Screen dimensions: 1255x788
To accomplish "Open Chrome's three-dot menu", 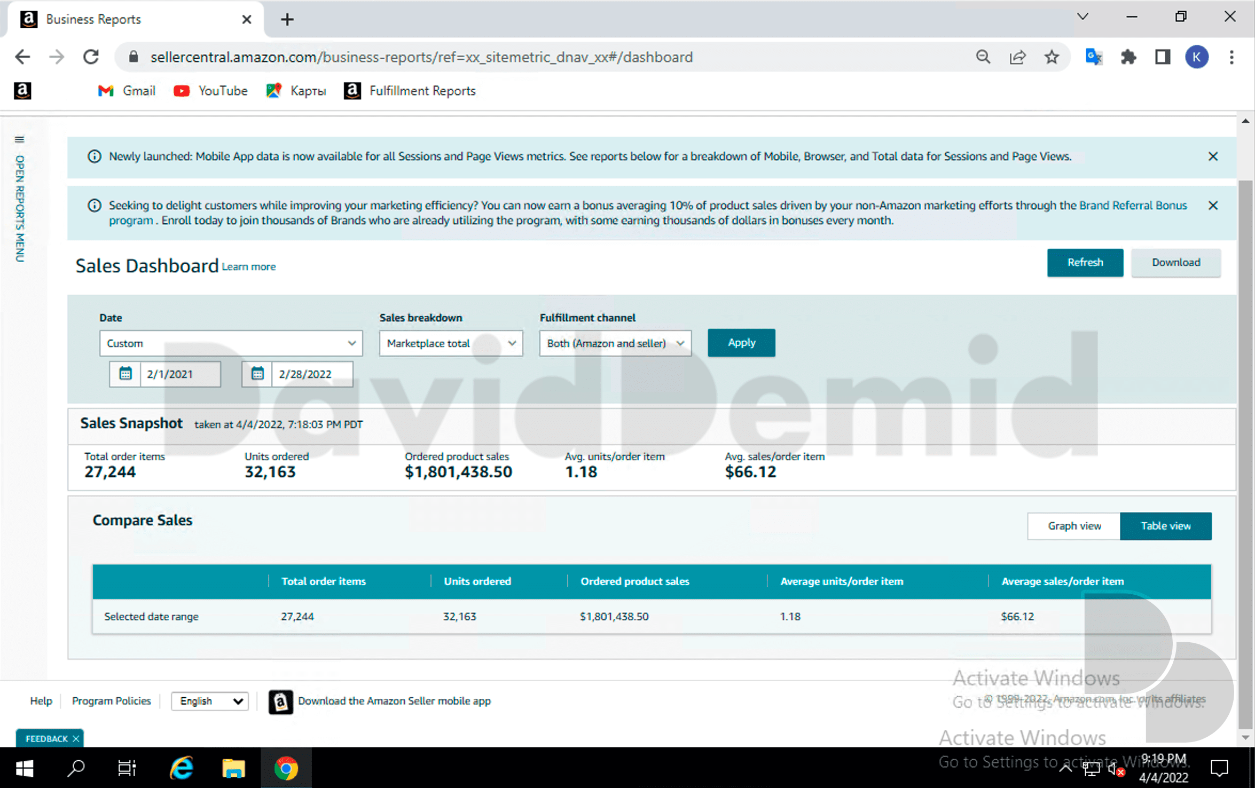I will click(x=1232, y=57).
